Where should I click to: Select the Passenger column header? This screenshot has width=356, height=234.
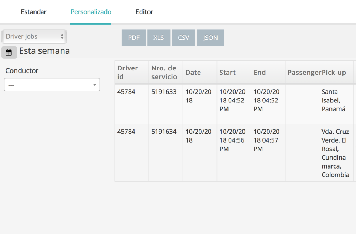302,73
